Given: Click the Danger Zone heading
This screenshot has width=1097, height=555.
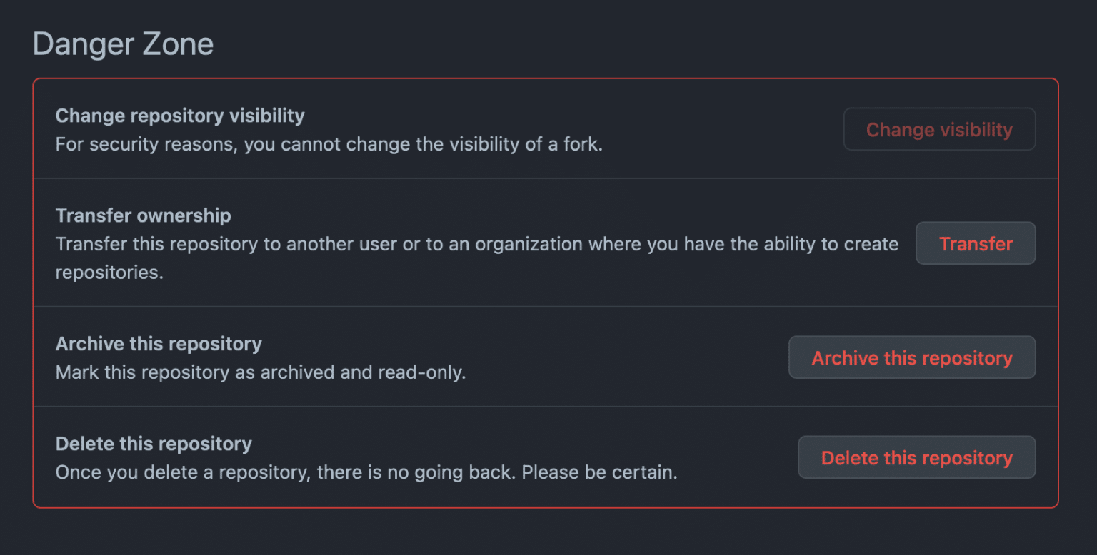Looking at the screenshot, I should pyautogui.click(x=123, y=44).
